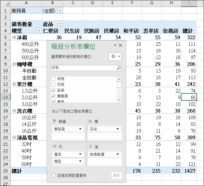Click the 半自動 row label
204x186 pixels.
coord(29,71)
